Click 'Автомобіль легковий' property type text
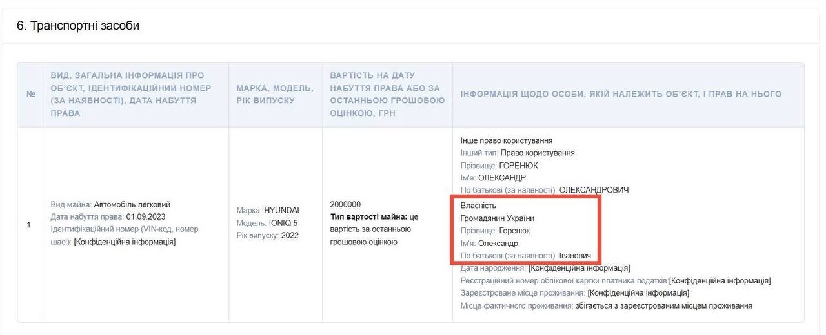Viewport: 826px width, 335px height. coord(132,204)
